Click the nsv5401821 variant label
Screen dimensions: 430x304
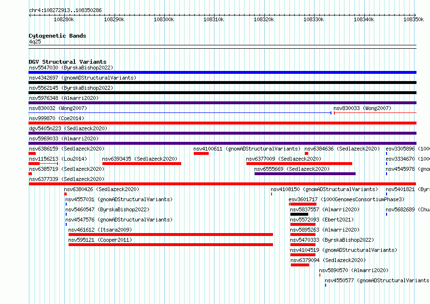pos(407,189)
